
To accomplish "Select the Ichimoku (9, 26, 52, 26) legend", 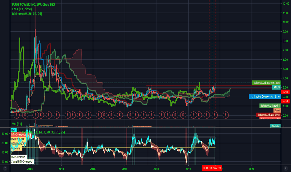I will pos(27,13).
